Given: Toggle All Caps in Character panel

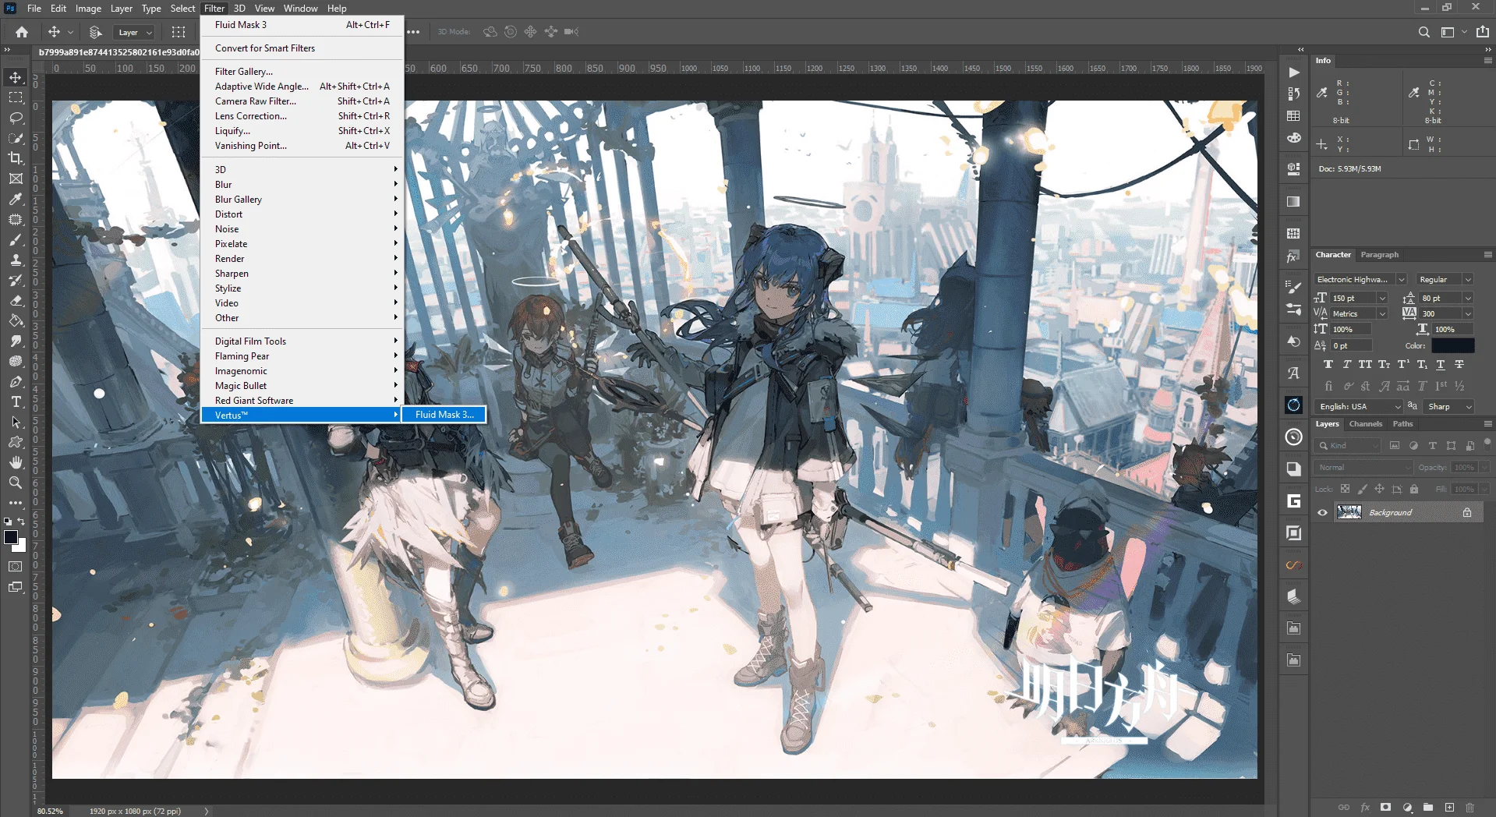Looking at the screenshot, I should coord(1365,365).
